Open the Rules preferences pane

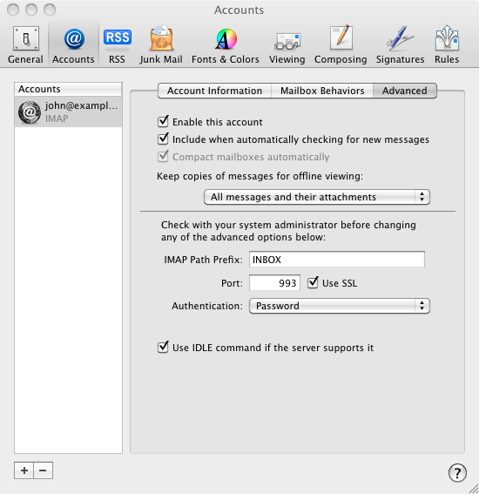click(447, 44)
